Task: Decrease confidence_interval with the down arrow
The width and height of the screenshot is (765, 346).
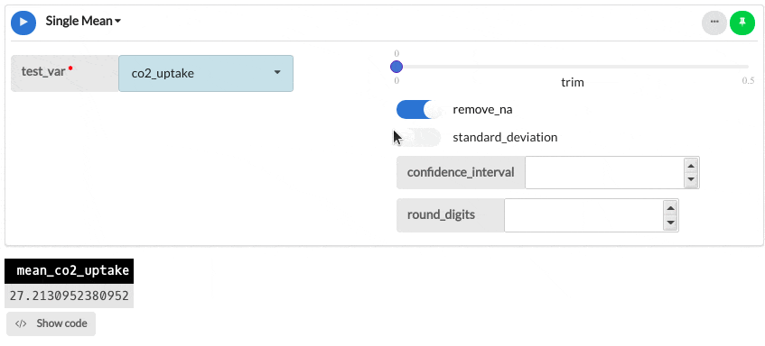Action: point(690,179)
